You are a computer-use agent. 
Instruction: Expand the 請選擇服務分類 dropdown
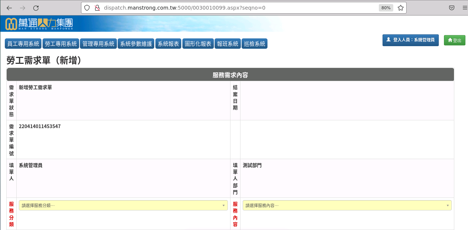(x=123, y=205)
